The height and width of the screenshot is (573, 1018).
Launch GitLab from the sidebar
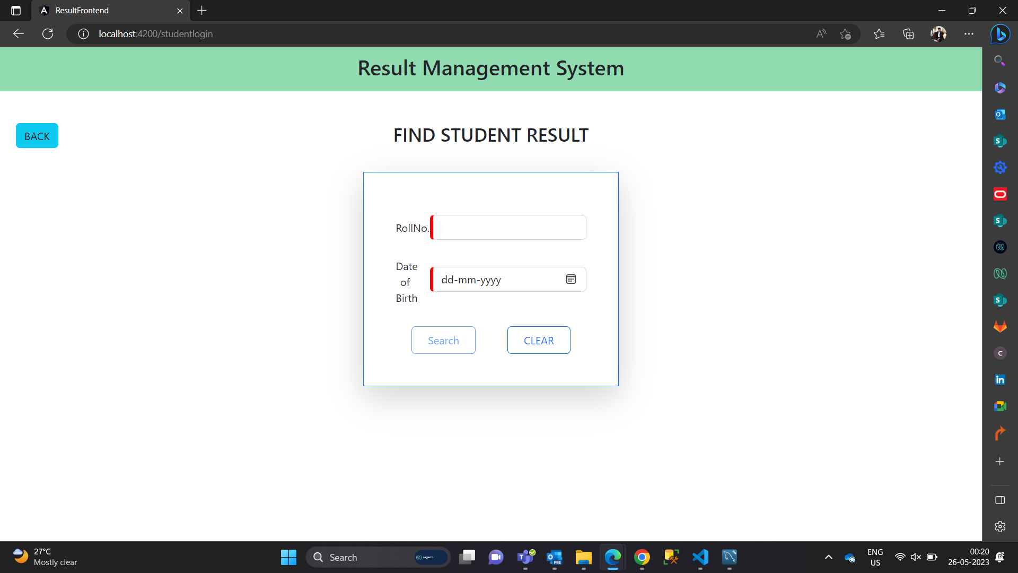coord(1000,326)
